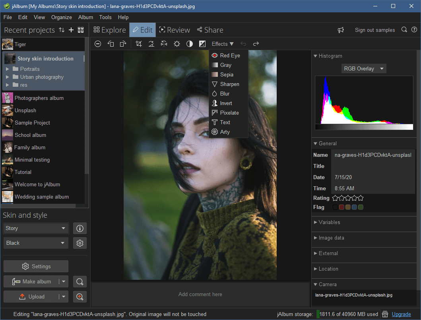
Task: Open the skin info panel
Action: tap(80, 228)
